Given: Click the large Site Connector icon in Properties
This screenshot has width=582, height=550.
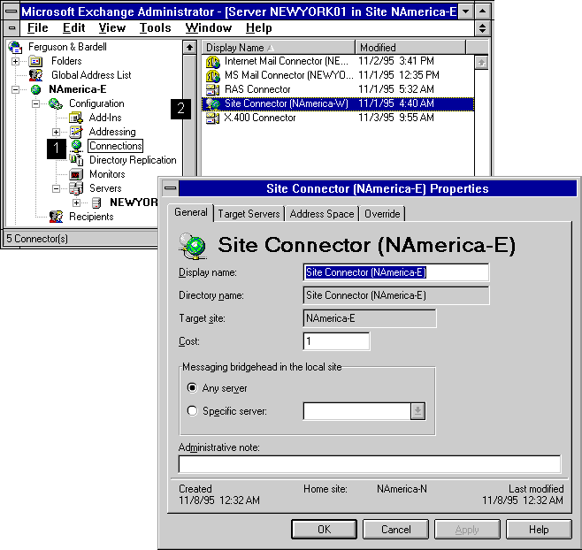Looking at the screenshot, I should (x=193, y=246).
